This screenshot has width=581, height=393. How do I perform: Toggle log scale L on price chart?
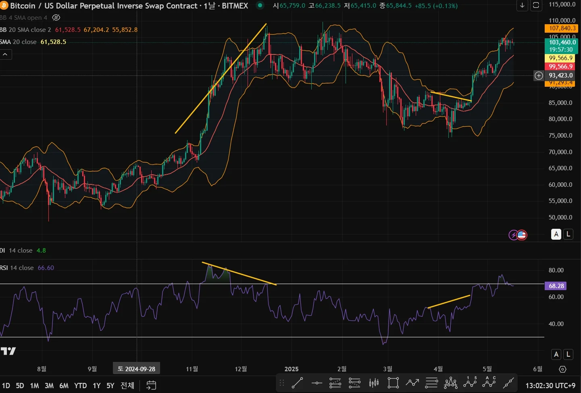(568, 234)
